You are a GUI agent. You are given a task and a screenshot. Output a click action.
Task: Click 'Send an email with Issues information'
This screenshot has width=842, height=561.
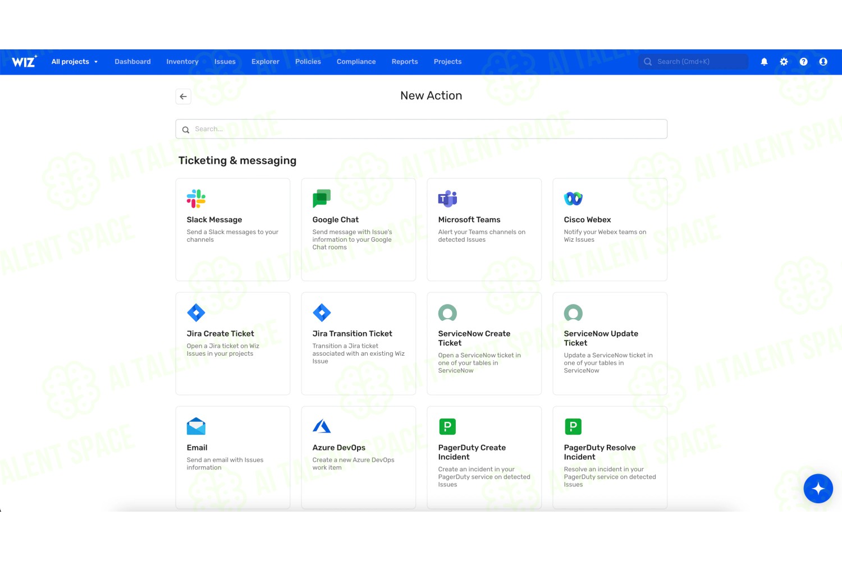point(225,463)
